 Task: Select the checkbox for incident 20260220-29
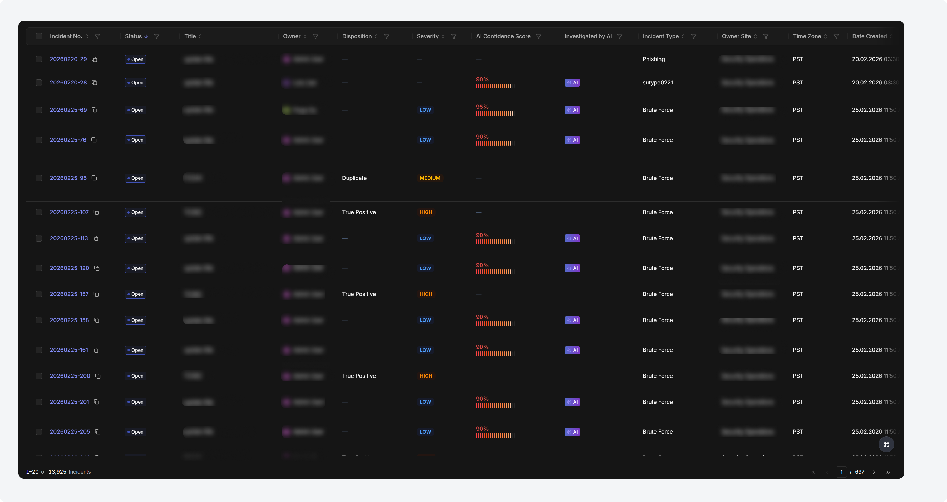39,59
